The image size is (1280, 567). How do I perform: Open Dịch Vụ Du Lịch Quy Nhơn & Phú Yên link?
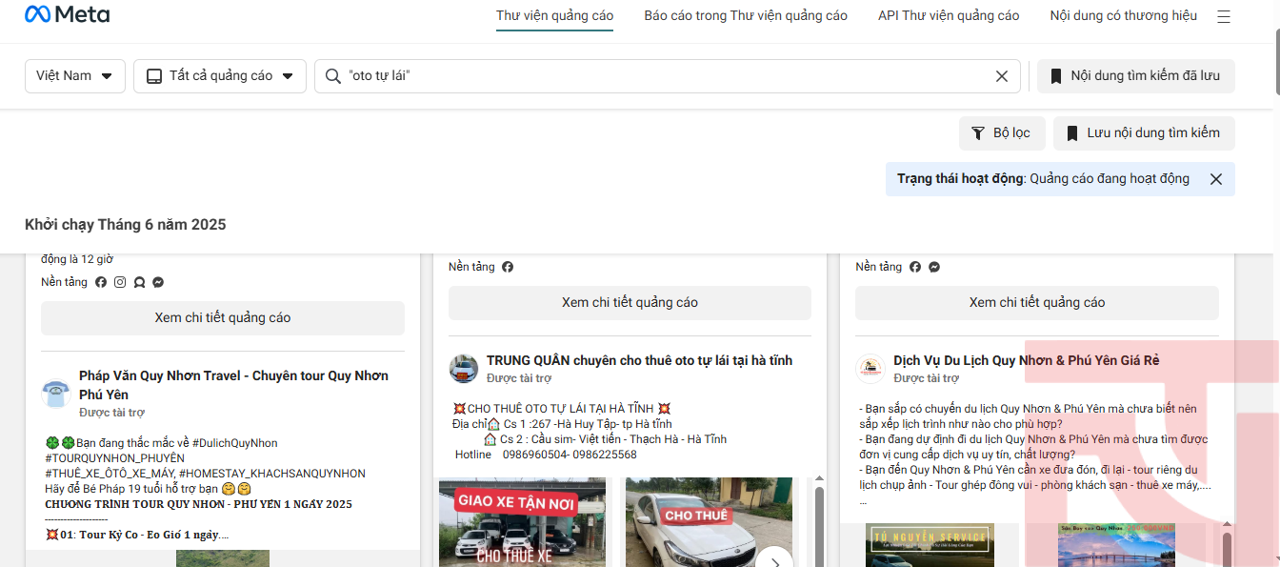coord(1026,360)
